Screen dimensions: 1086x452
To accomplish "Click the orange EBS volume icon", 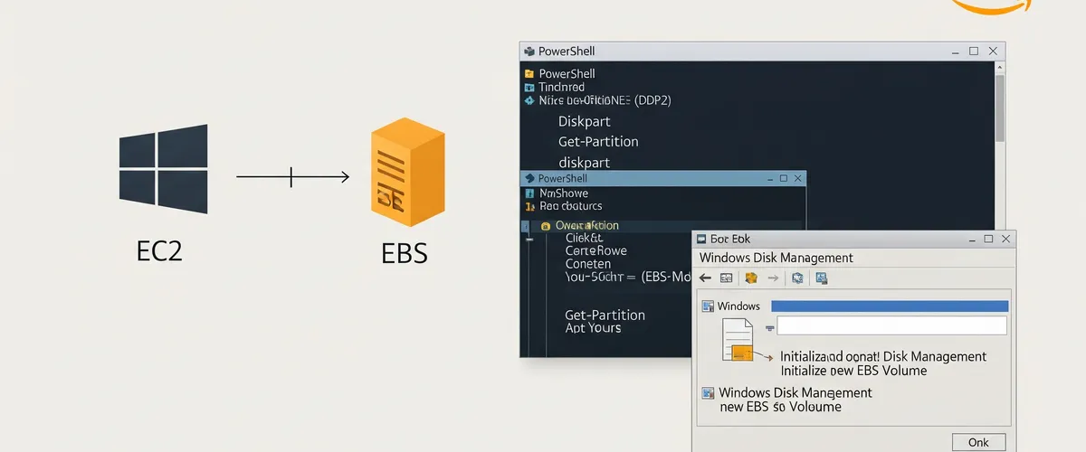I will click(x=407, y=173).
